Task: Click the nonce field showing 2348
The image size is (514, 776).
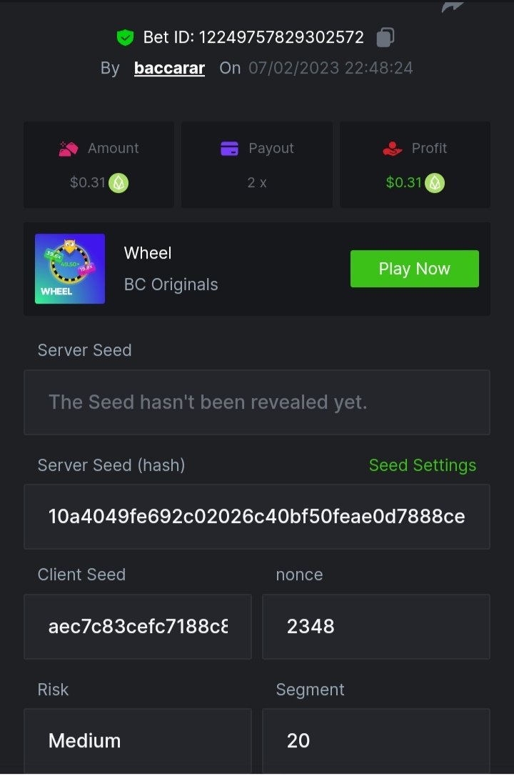Action: pyautogui.click(x=376, y=627)
